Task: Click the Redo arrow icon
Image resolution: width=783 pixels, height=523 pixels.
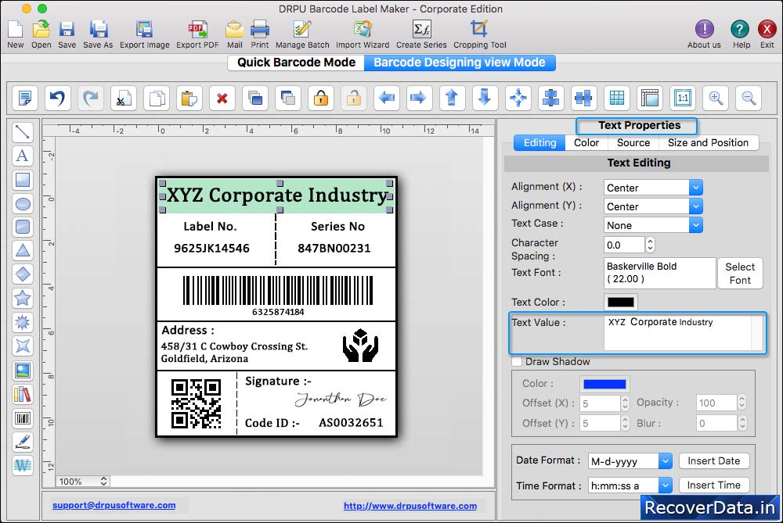Action: (90, 98)
